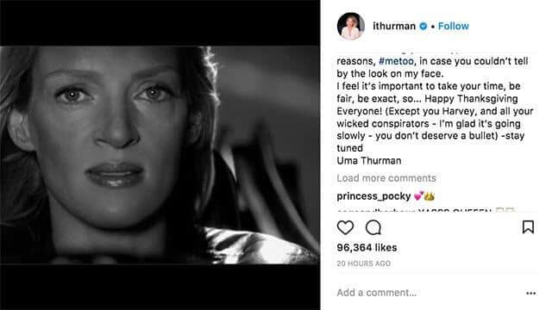Click the Happy Thanksgiving line of the caption
This screenshot has width=552, height=310.
point(471,99)
